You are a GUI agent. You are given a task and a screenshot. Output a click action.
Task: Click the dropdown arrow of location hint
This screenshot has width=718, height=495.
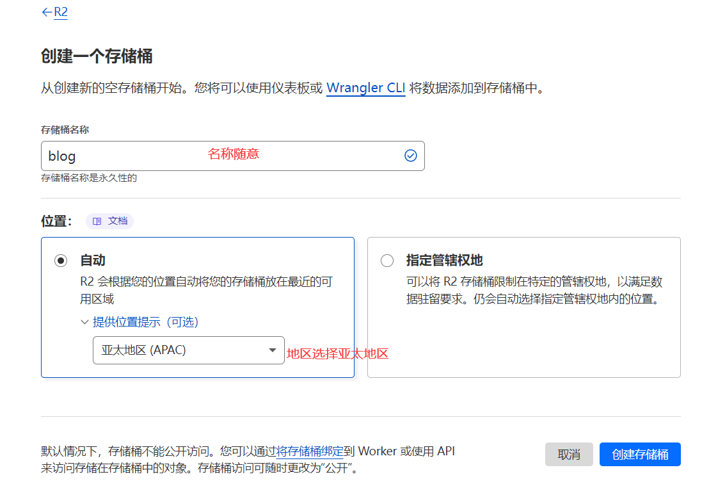pos(273,350)
